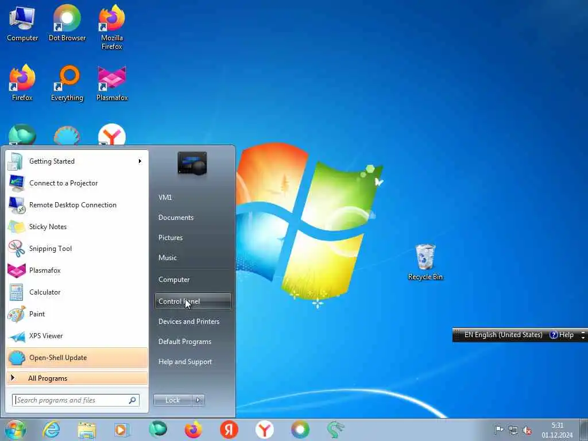Launch Remote Desktop Connection
588x441 pixels.
pos(77,205)
